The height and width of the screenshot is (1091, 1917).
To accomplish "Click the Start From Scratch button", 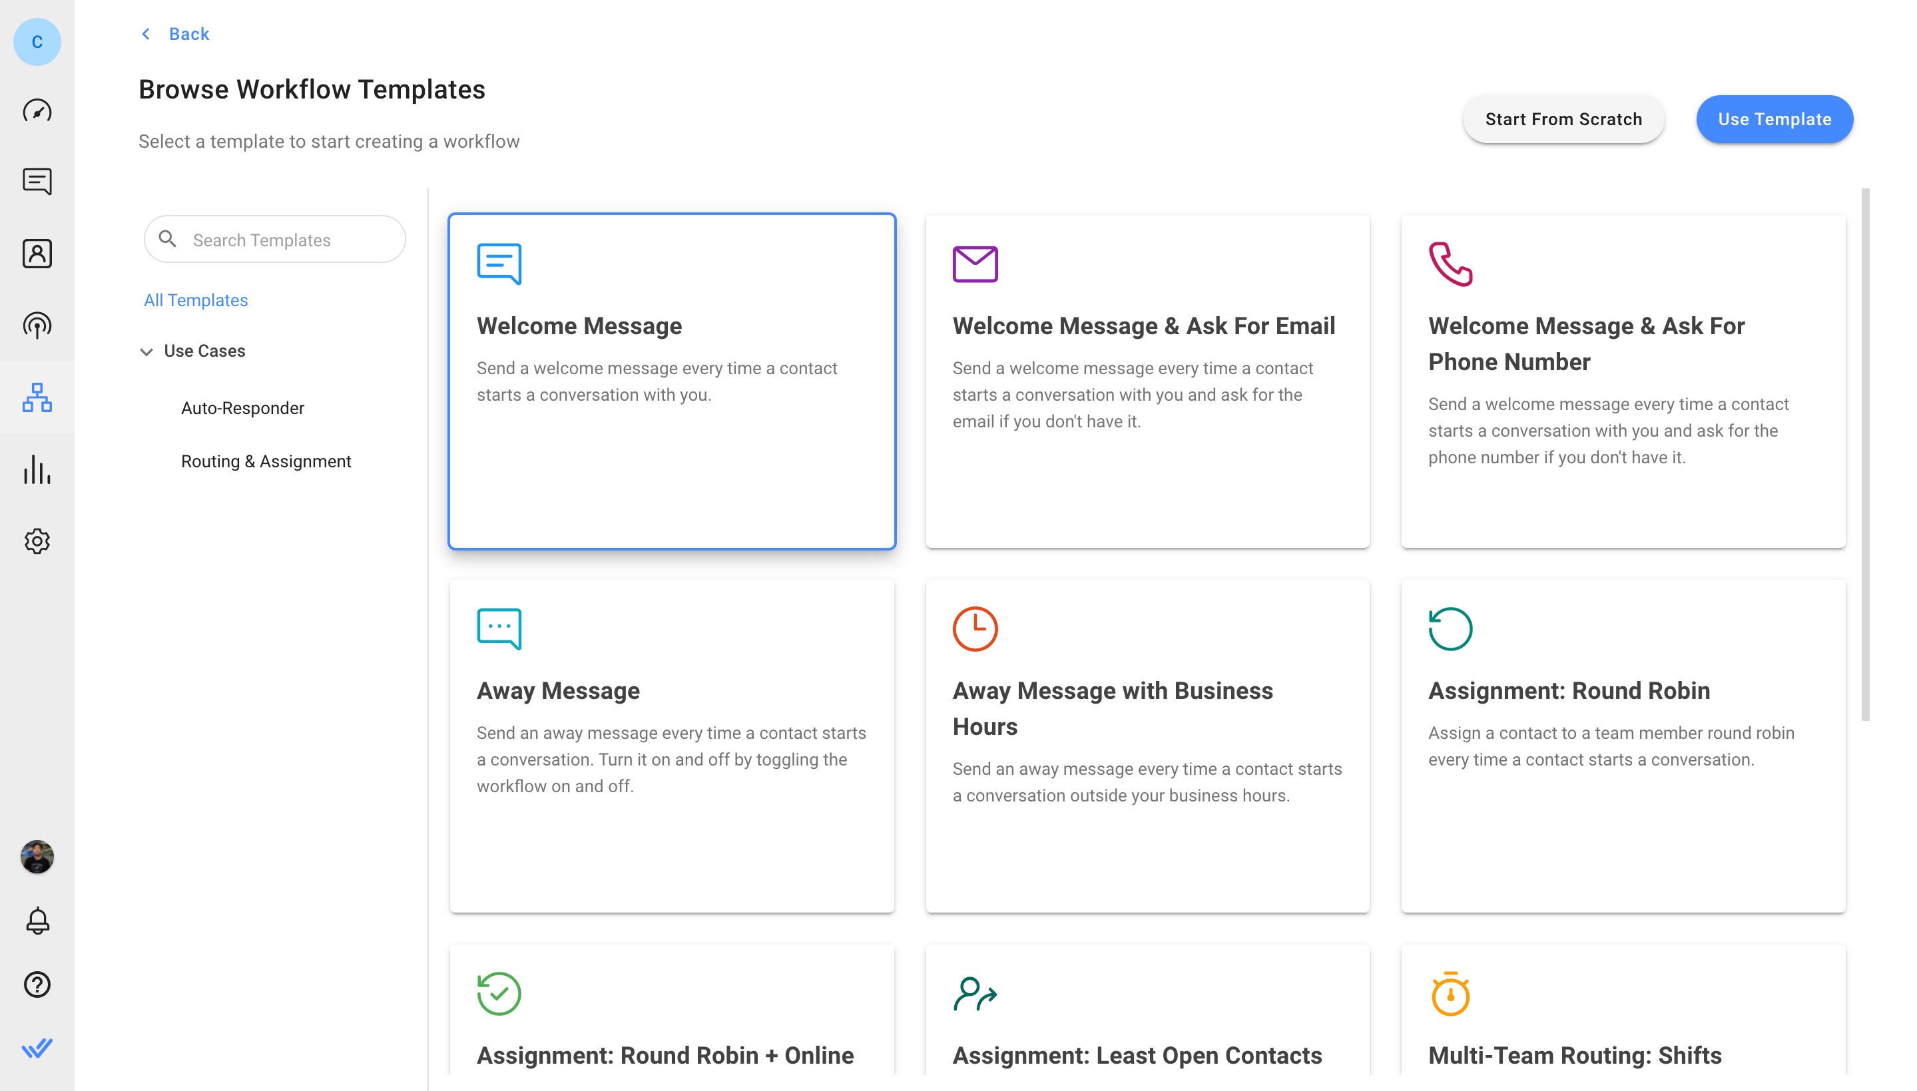I will 1564,118.
